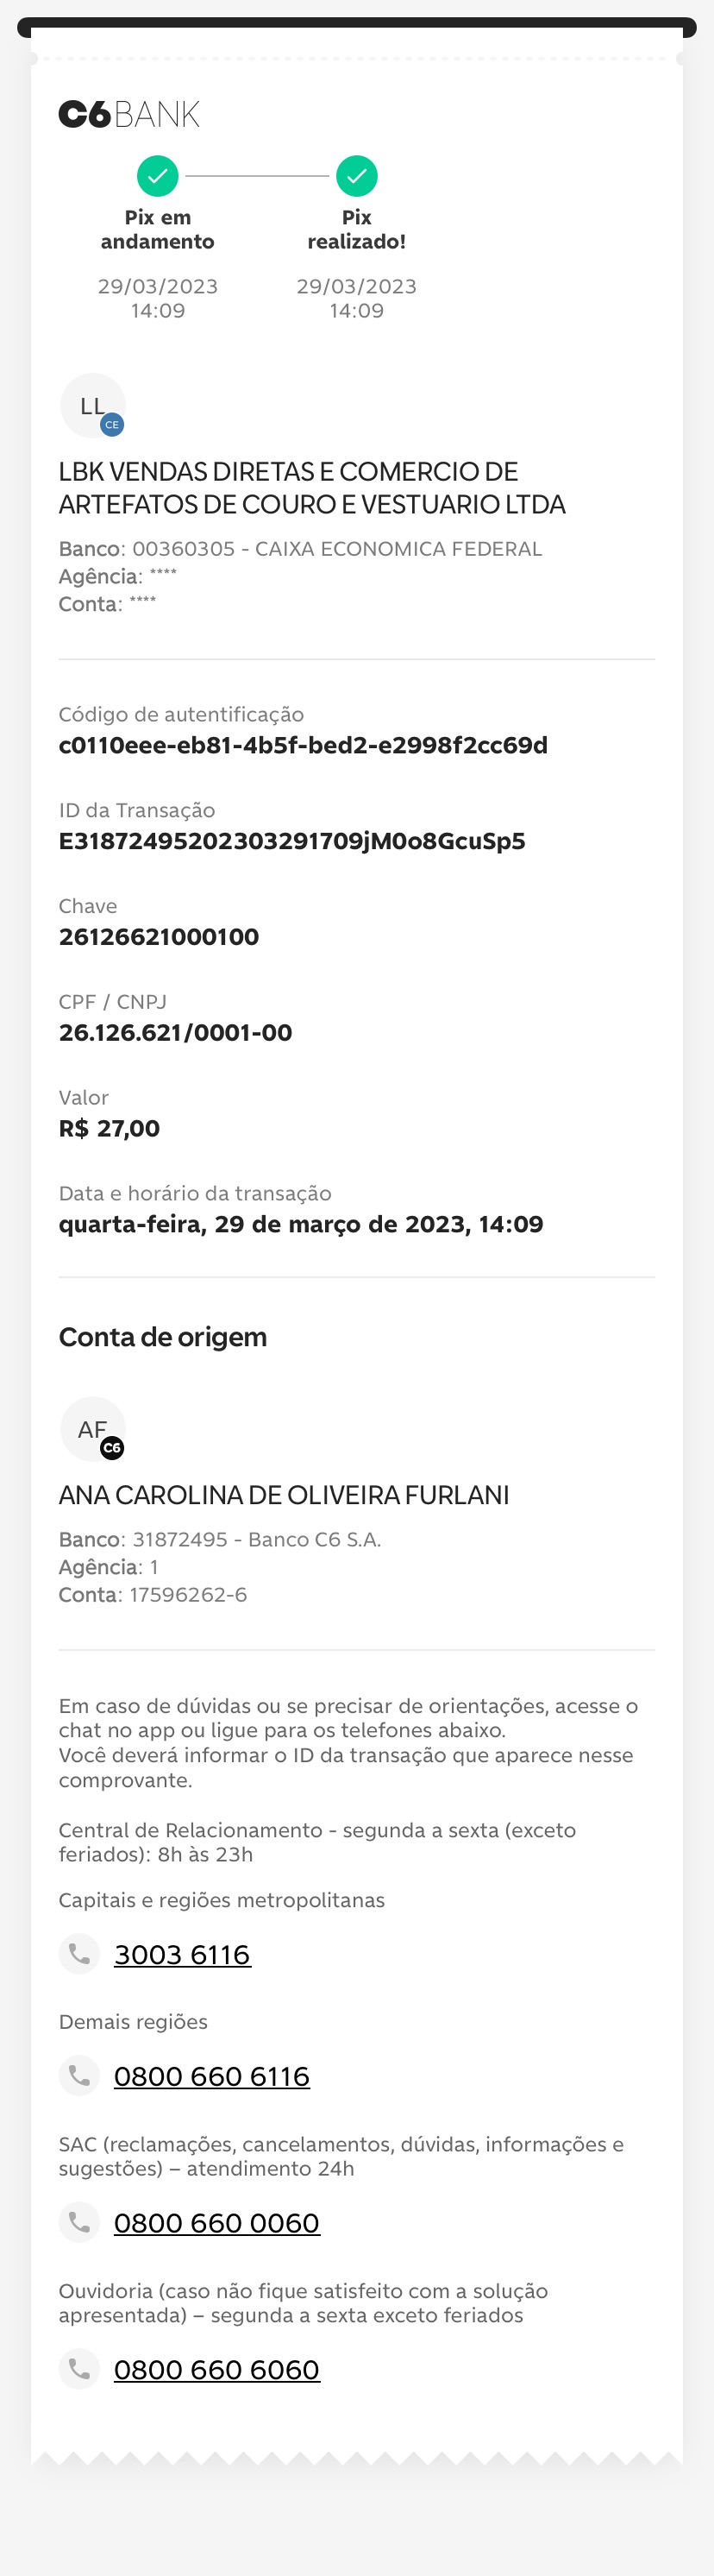Click phone icon beside 3003 6116
714x2576 pixels.
[x=80, y=1954]
